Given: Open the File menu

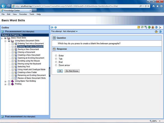Looking at the screenshot, I should [x=3, y=14].
